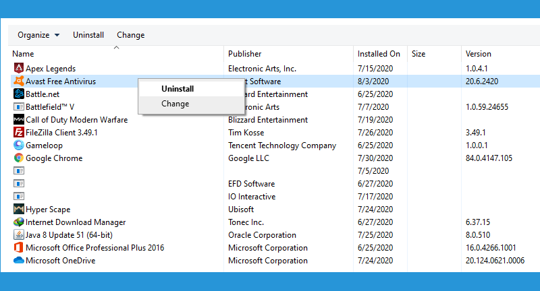540x291 pixels.
Task: Click publisher Ubisoft
Action: tap(241, 209)
